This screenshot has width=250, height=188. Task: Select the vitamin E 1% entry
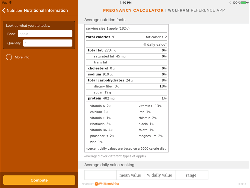100,118
